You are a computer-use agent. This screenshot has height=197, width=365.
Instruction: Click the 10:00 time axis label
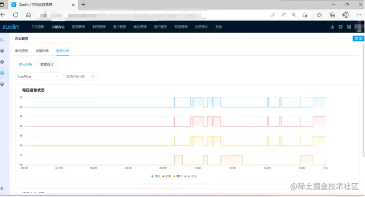[x=198, y=168]
